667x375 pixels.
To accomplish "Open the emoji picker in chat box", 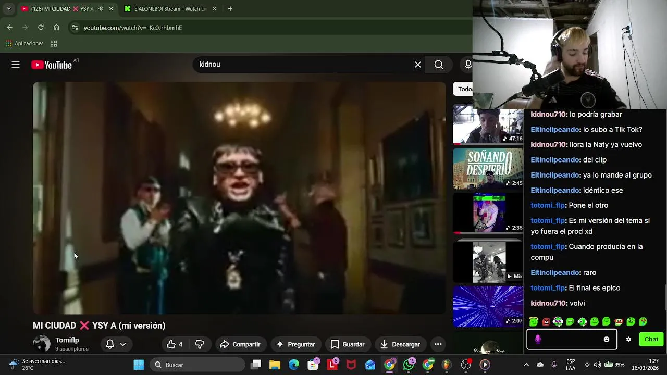I will [606, 339].
